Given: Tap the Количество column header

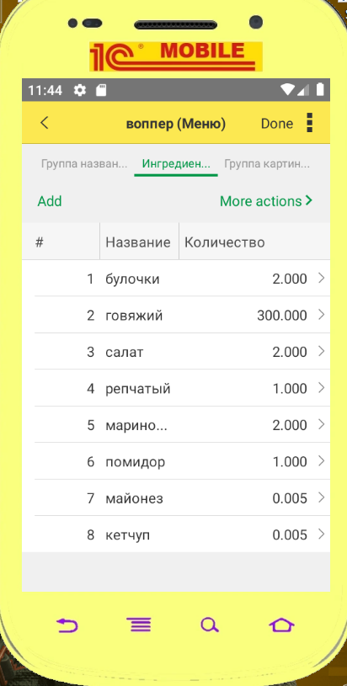Looking at the screenshot, I should pyautogui.click(x=225, y=242).
